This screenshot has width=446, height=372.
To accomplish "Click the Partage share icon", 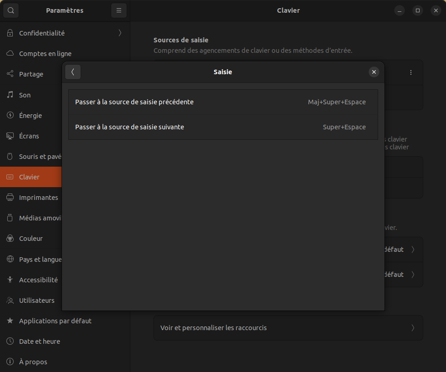I will [10, 74].
